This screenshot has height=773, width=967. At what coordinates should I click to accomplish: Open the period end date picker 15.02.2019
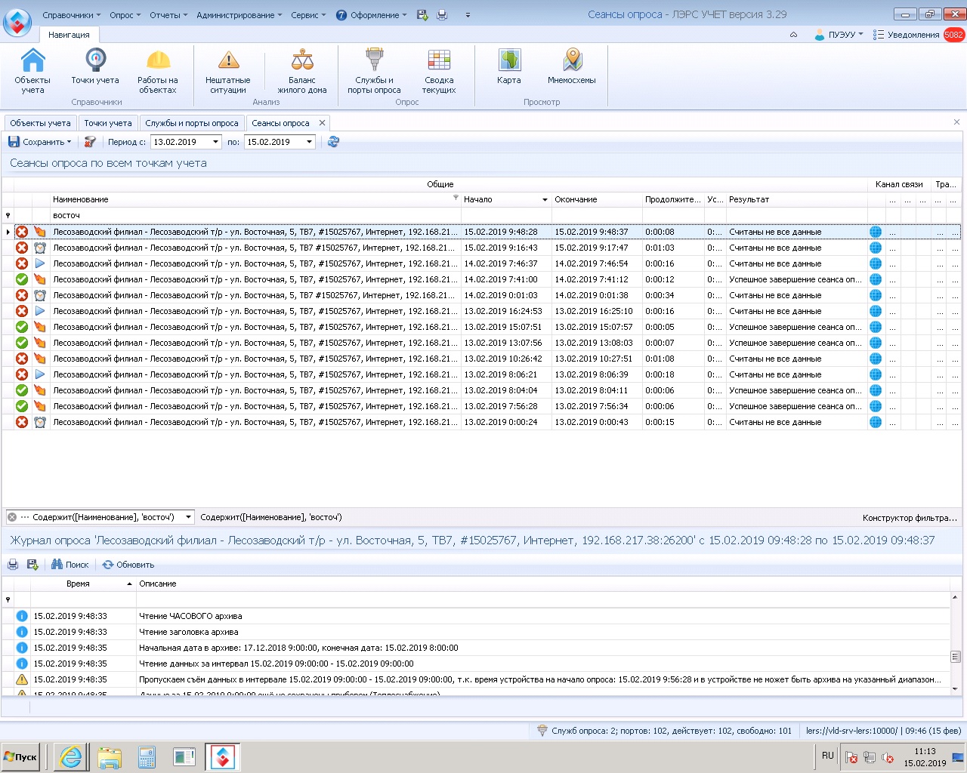pos(309,142)
